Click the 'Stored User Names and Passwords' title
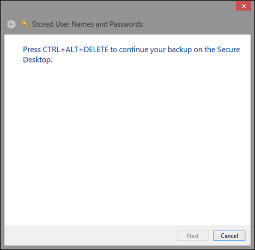255x250 pixels. pyautogui.click(x=87, y=24)
